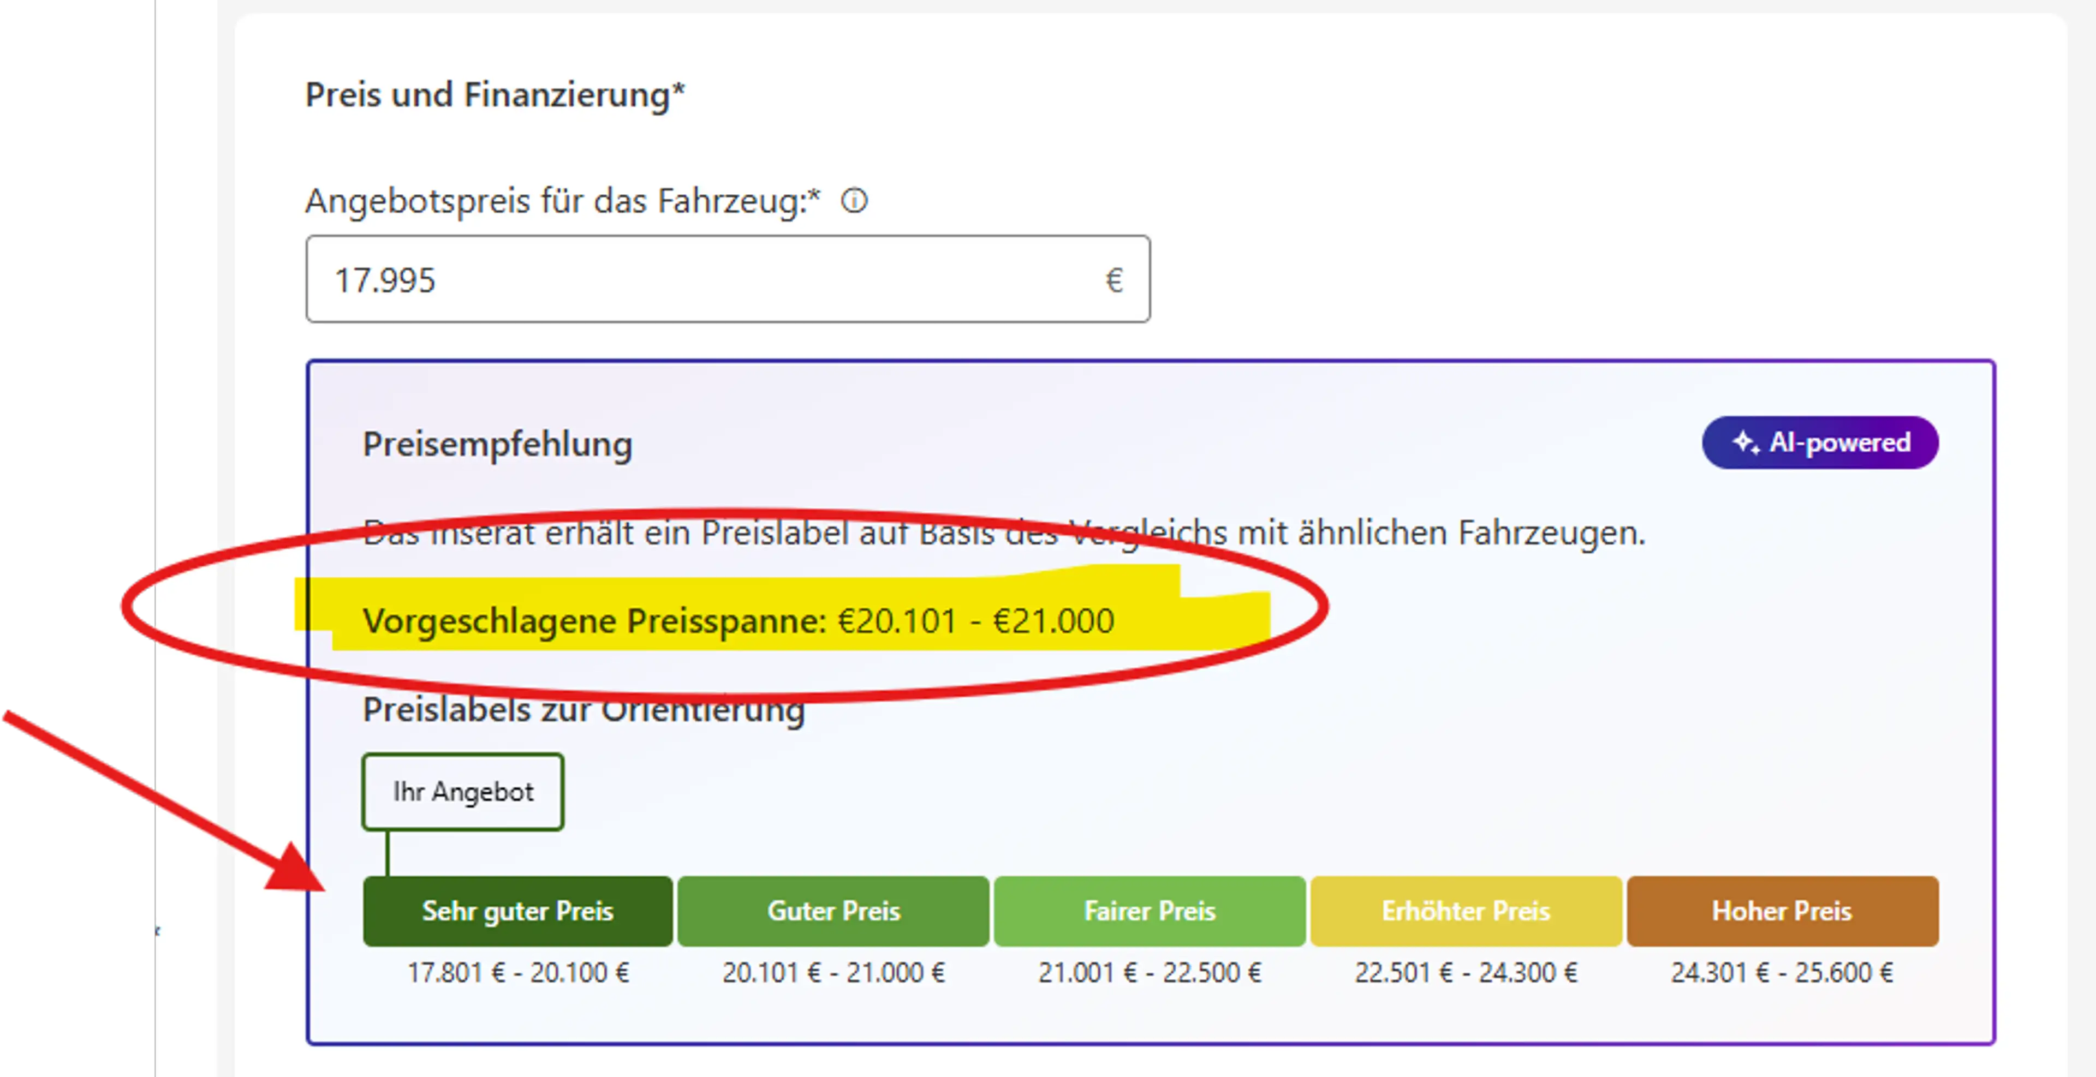
Task: Click the euro symbol in price field
Action: [x=1114, y=280]
